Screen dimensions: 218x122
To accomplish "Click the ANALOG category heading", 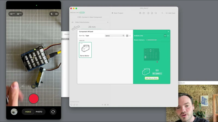I will (82, 40).
